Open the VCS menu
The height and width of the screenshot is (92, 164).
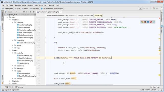point(46,5)
